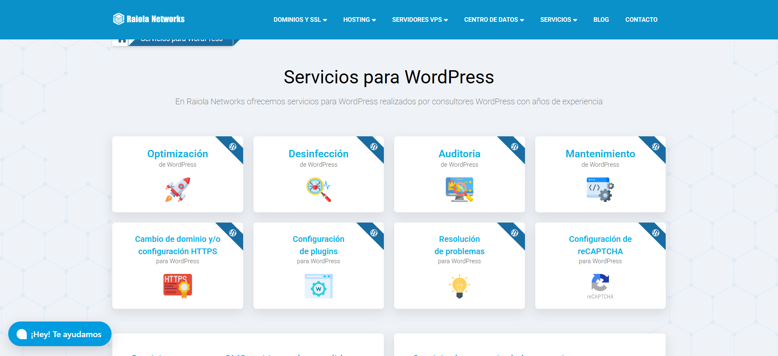
Task: Click the breadcrumb home icon
Action: tap(121, 41)
